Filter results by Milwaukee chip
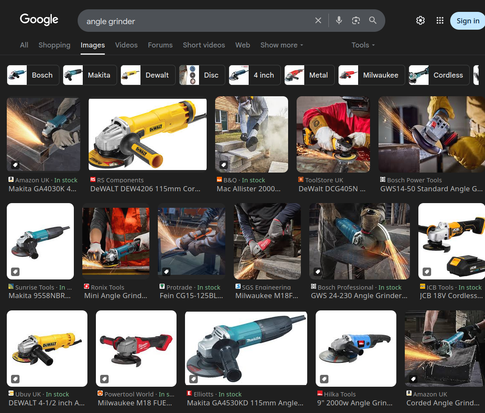 coord(372,75)
